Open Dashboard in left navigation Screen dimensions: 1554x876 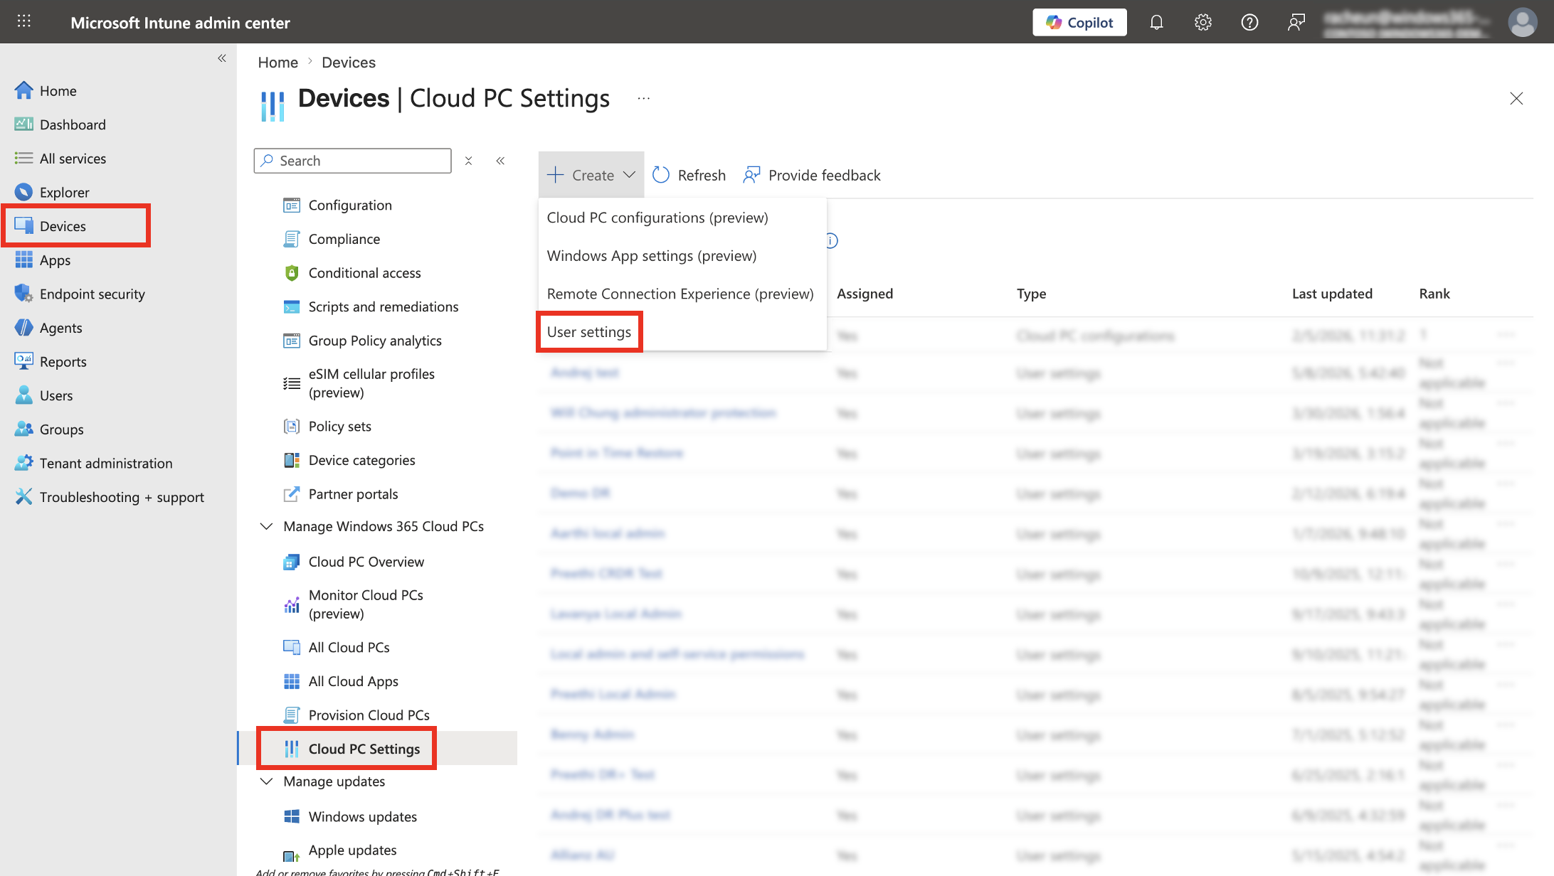coord(73,124)
